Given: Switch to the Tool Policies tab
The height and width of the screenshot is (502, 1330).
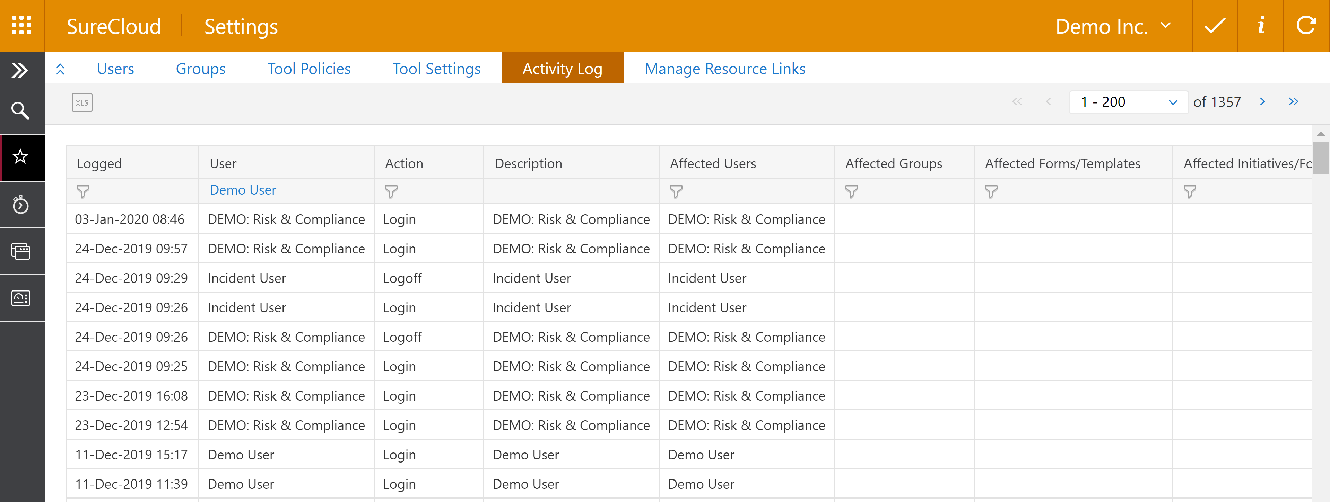Looking at the screenshot, I should 309,69.
